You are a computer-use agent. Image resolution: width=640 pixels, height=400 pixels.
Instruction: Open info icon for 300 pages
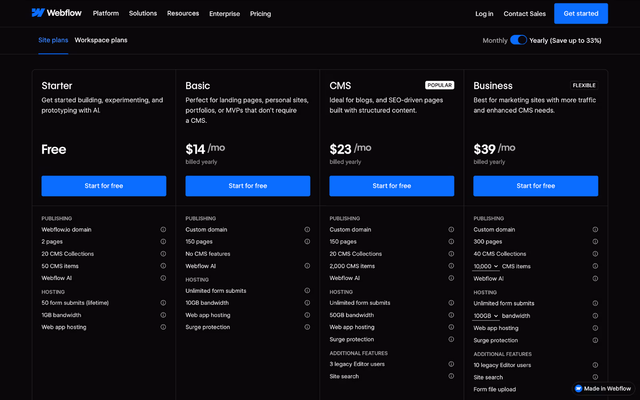pos(595,242)
